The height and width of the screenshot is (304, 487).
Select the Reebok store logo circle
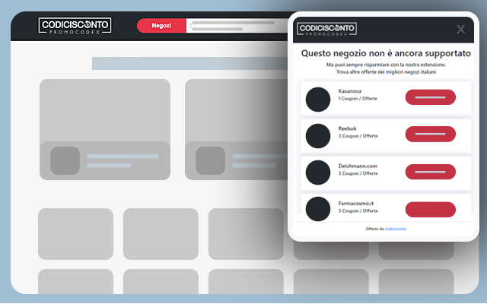(x=318, y=136)
